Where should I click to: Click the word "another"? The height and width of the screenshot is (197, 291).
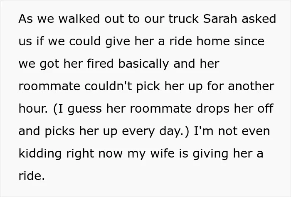[x=251, y=86]
